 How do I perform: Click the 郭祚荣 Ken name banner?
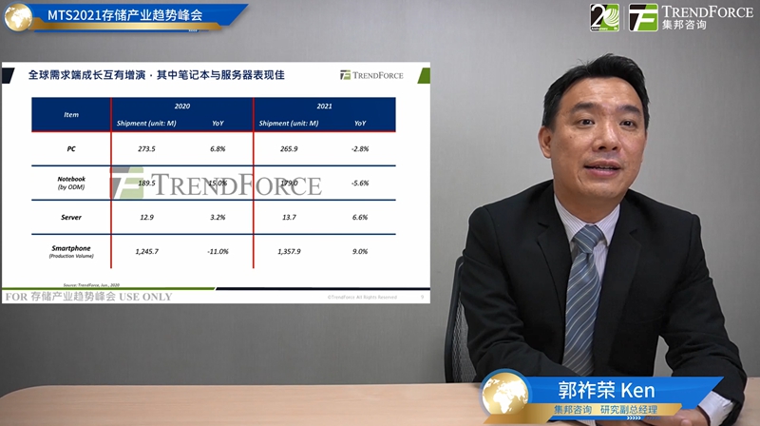606,391
